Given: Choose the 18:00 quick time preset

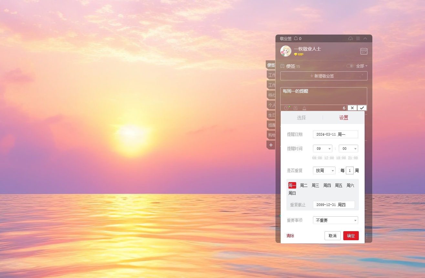Looking at the screenshot, I should (341, 158).
